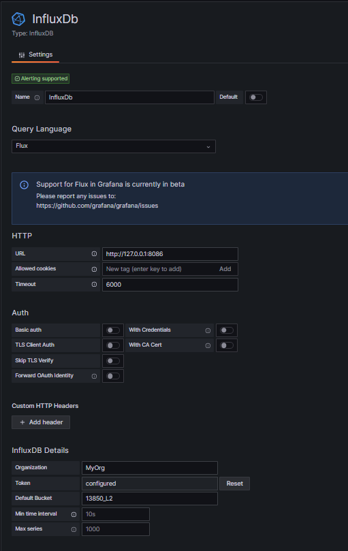The width and height of the screenshot is (348, 551).
Task: Click the Query Language heading
Action: (42, 129)
